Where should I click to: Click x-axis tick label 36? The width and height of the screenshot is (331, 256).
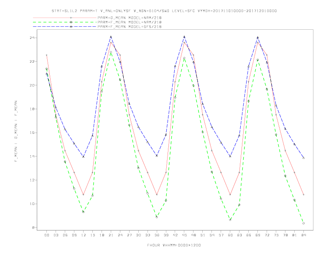(157, 235)
